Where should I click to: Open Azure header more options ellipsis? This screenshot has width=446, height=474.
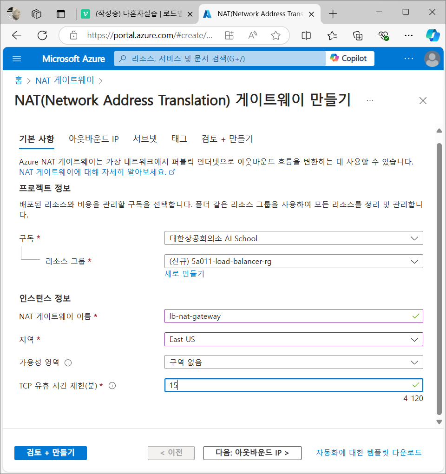(408, 59)
